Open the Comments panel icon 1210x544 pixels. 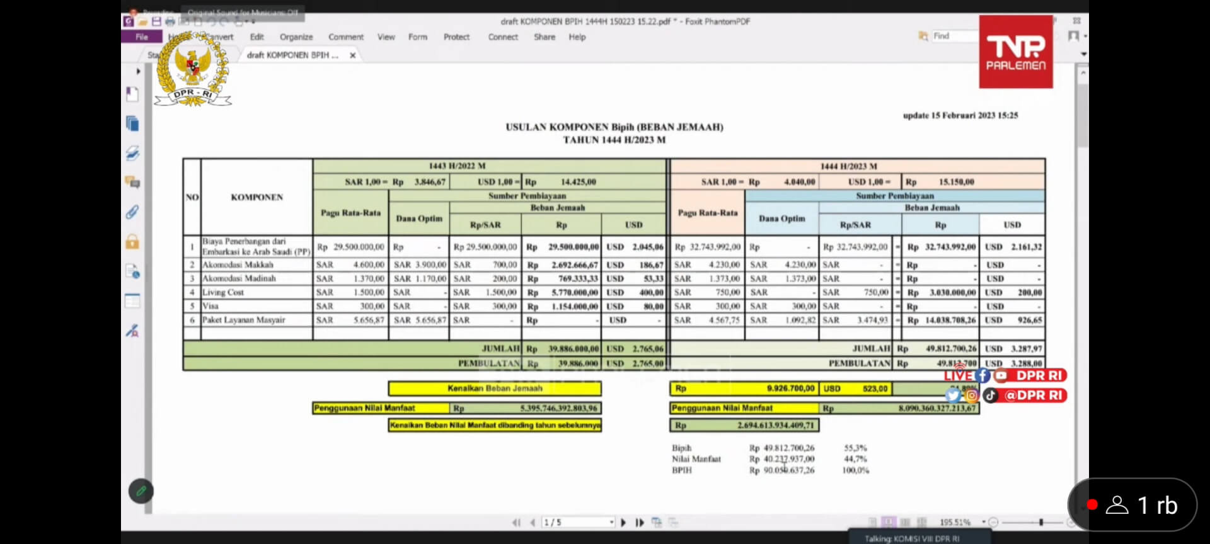132,183
